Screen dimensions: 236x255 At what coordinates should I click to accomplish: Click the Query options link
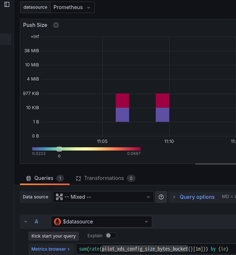197,197
